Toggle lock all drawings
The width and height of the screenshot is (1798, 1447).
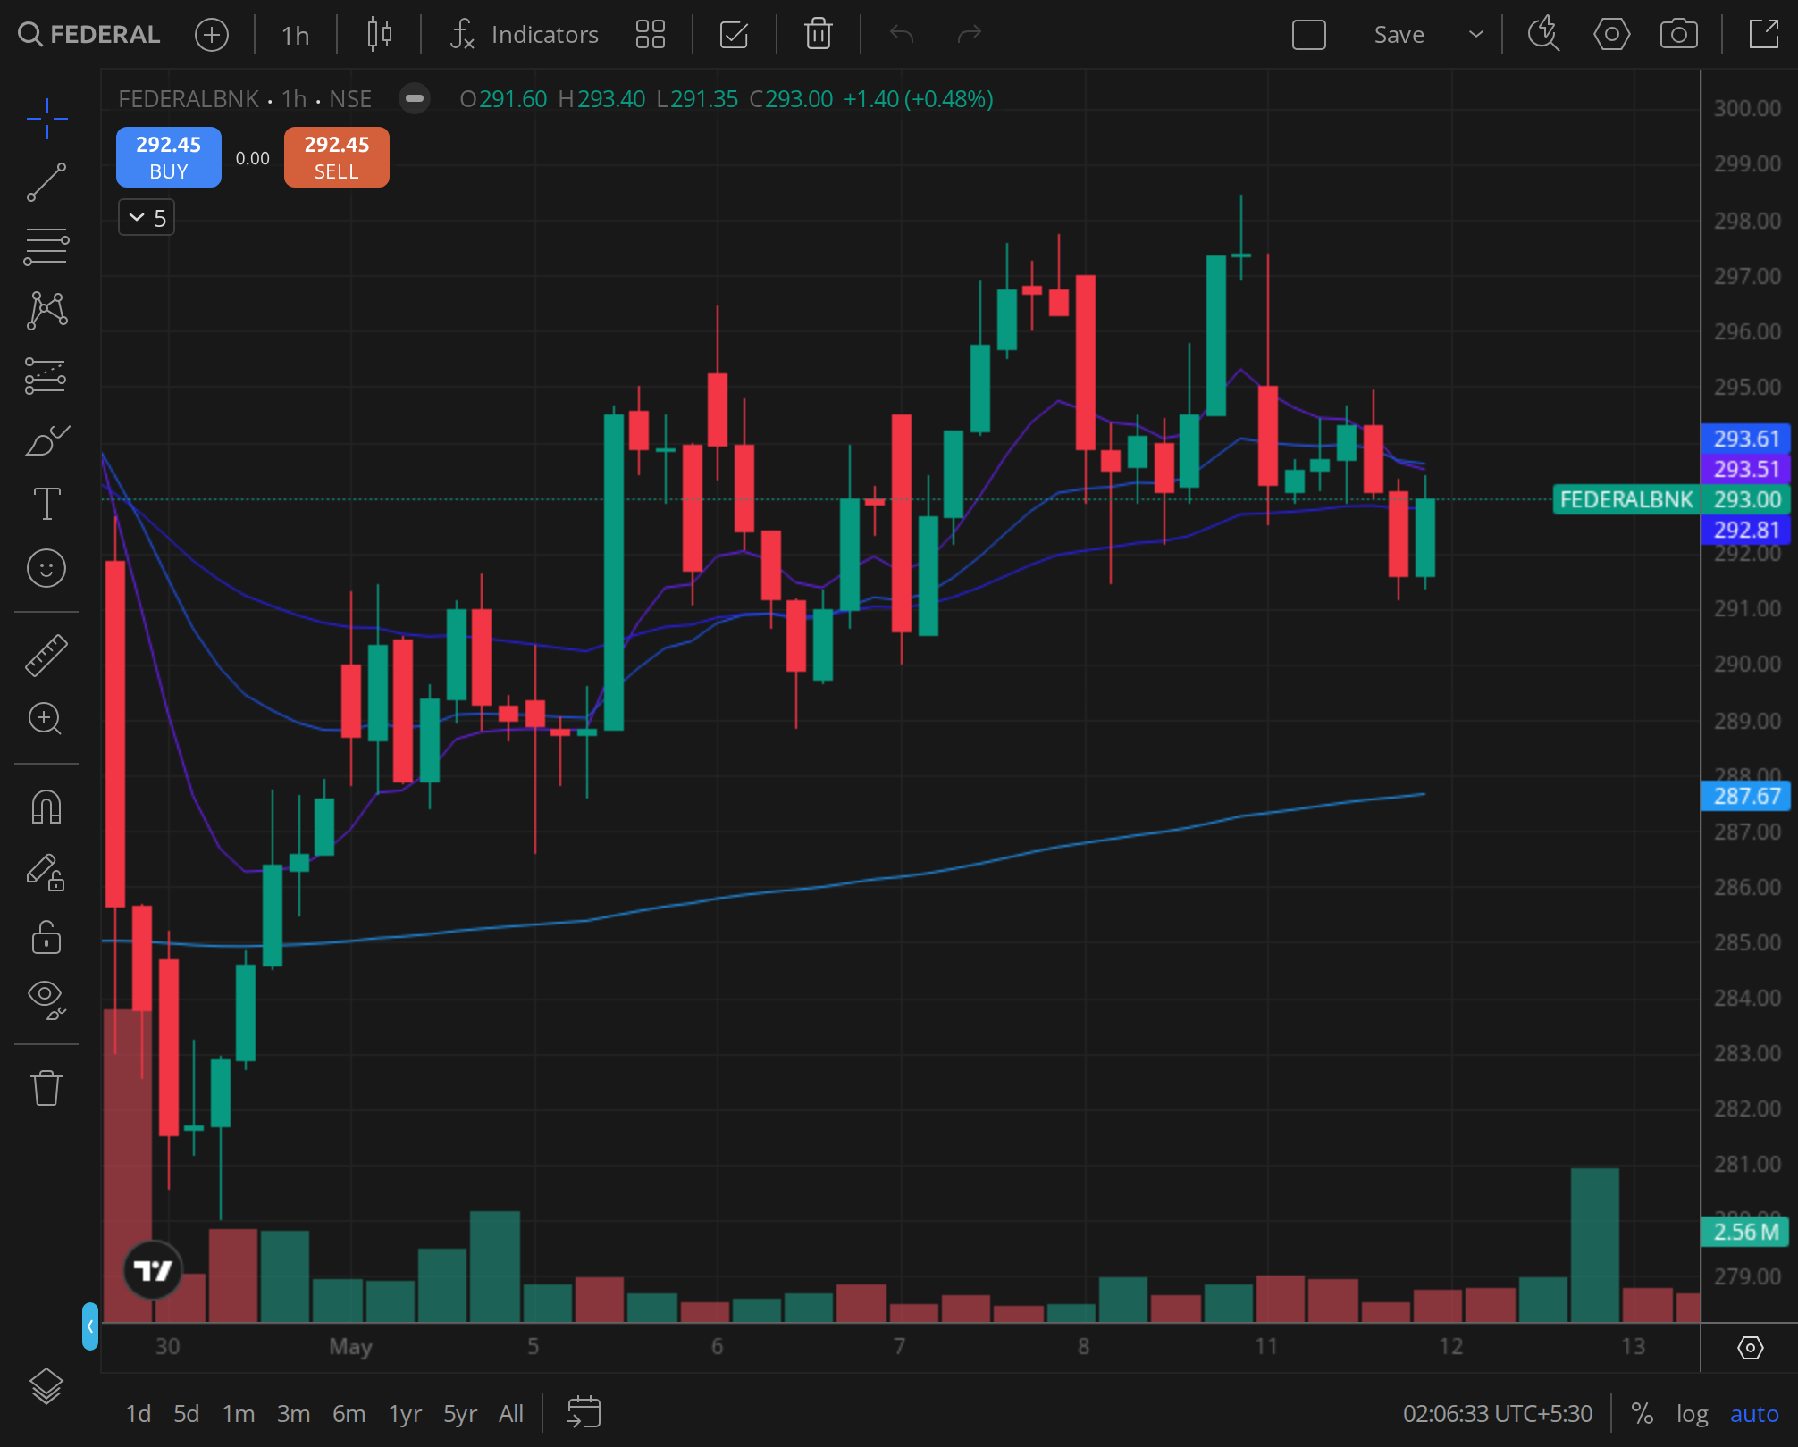tap(46, 937)
